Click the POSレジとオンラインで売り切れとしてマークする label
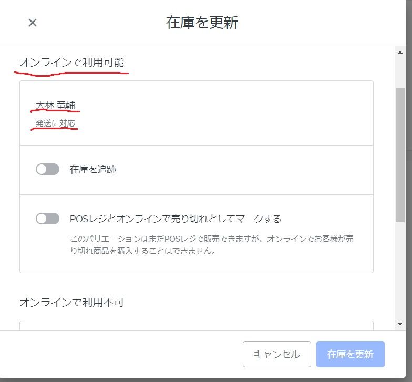 [x=176, y=219]
